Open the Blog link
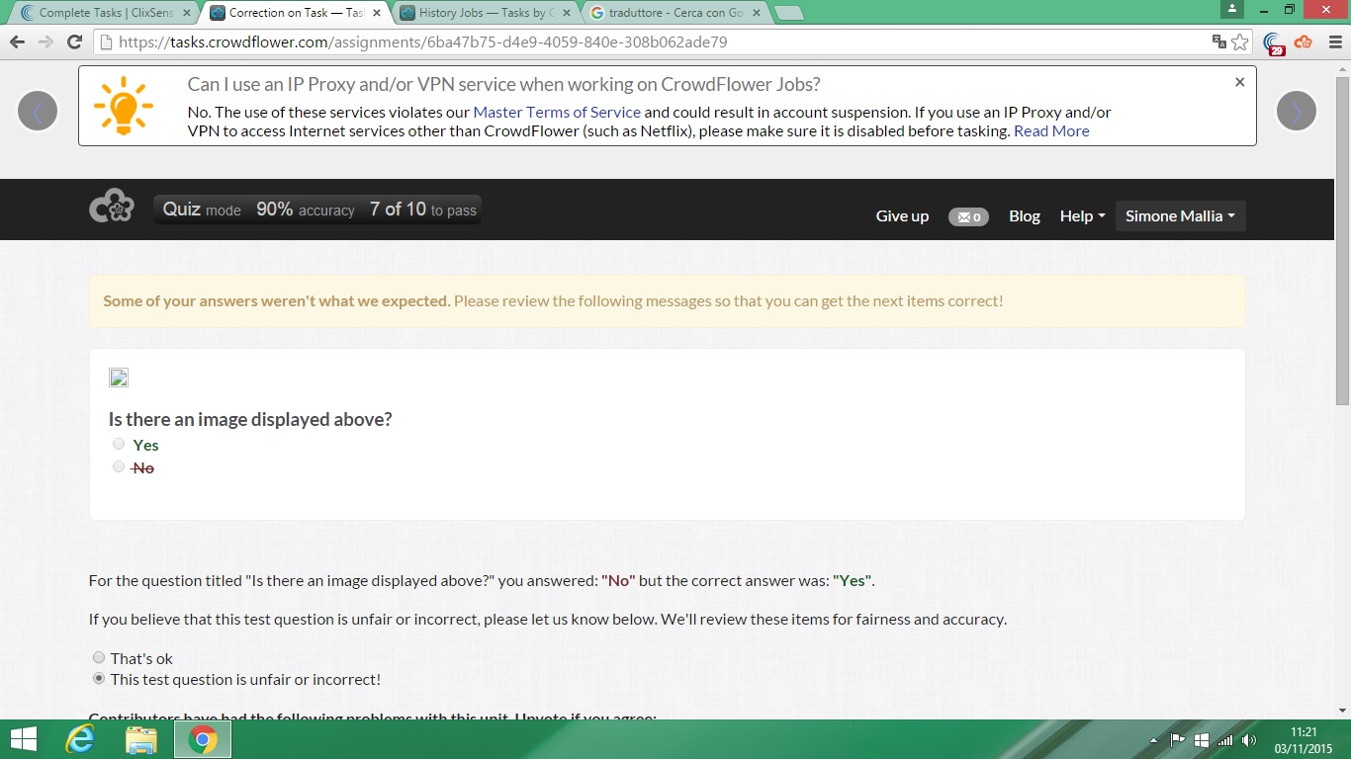 [1025, 216]
